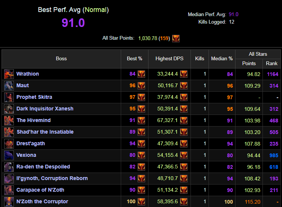Open the Dark Inquisitor Xanesh link

click(x=45, y=109)
